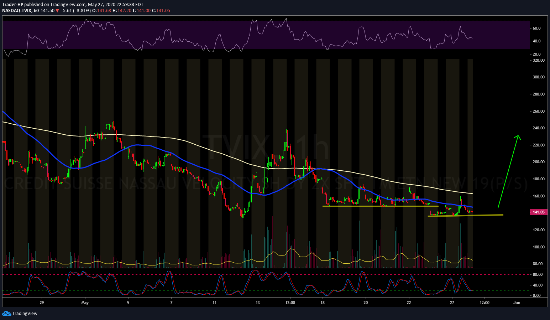This screenshot has height=320, width=550.
Task: Click the 11 date label on time axis
Action: [214, 303]
